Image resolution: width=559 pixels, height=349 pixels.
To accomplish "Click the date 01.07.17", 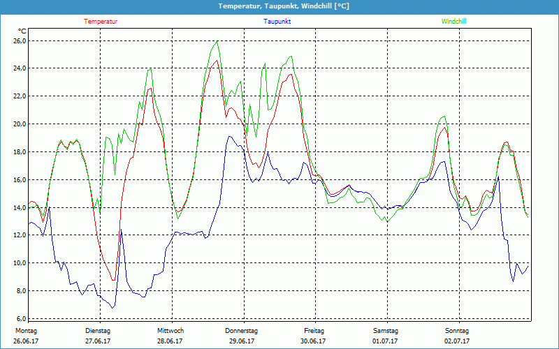I will [x=385, y=341].
